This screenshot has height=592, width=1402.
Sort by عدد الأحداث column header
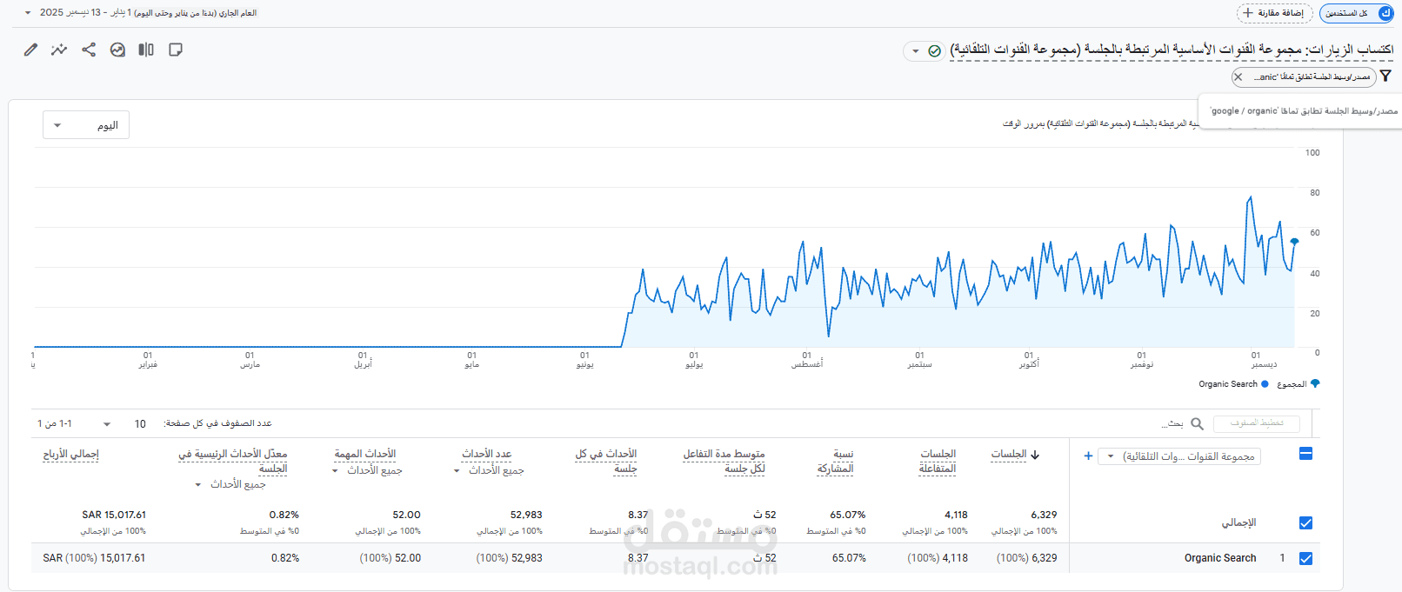click(487, 454)
